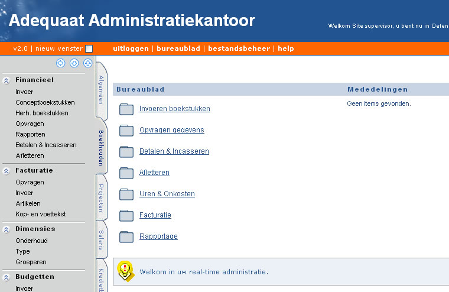Select Type under Dimensies
Screen dimensions: 449x292
(22, 252)
